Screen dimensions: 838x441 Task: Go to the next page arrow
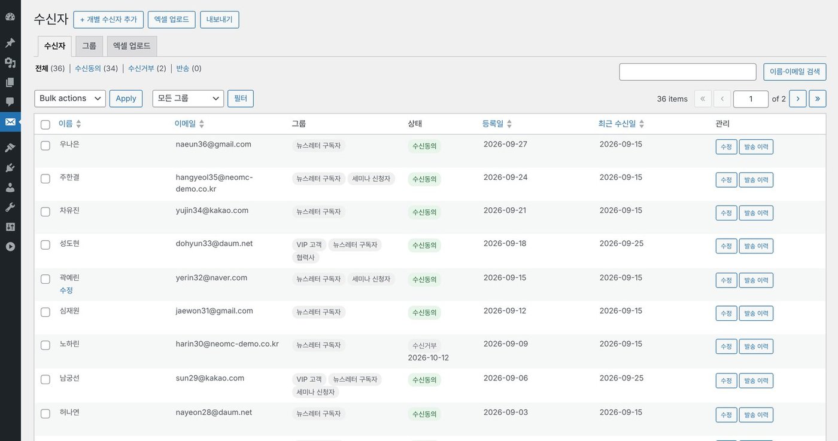pyautogui.click(x=798, y=99)
